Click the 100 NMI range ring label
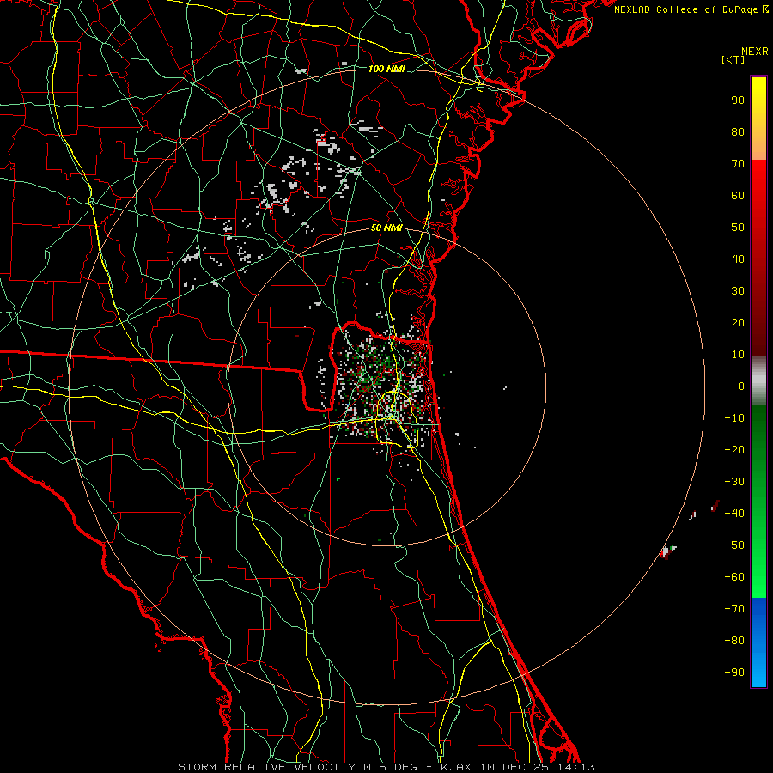 386,69
